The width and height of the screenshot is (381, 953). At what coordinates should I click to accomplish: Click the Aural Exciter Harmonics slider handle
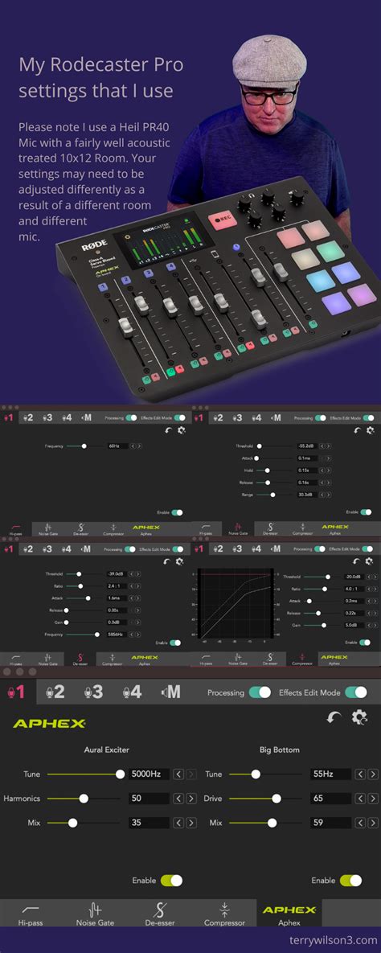pyautogui.click(x=84, y=799)
